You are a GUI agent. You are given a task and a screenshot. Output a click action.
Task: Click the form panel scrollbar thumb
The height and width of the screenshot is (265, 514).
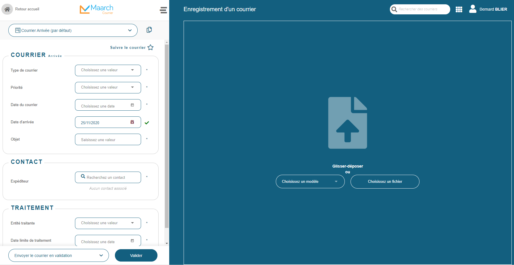click(167, 137)
